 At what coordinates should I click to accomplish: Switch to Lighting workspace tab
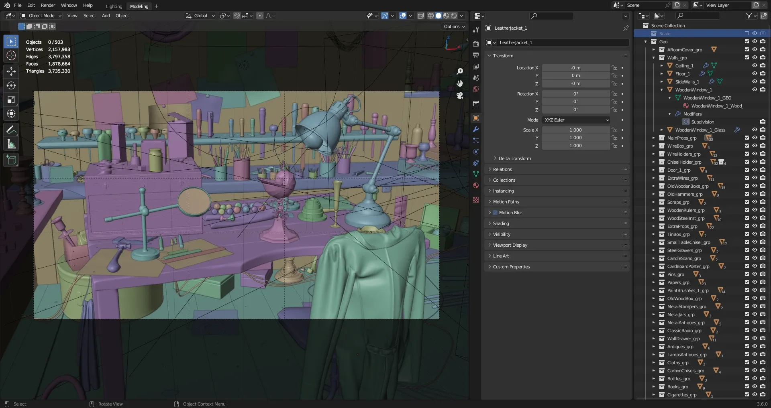[114, 6]
